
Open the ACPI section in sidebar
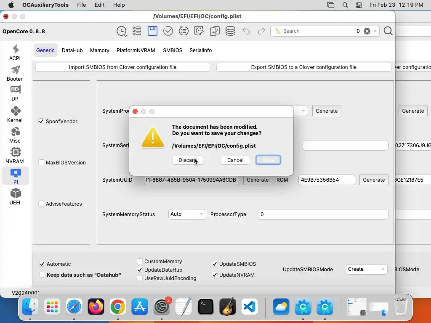tap(15, 53)
